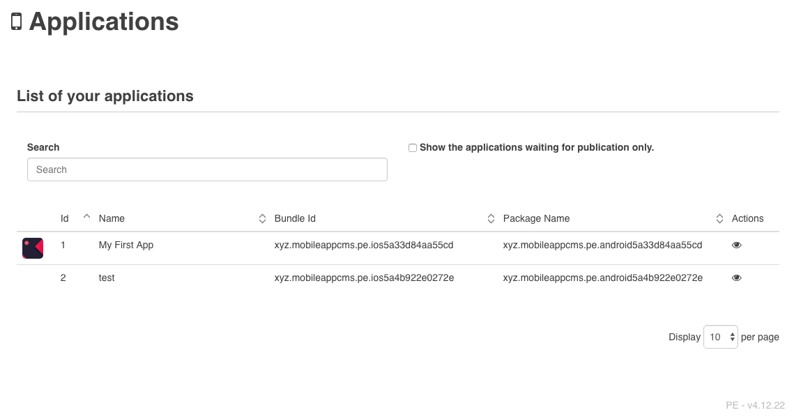Image resolution: width=794 pixels, height=417 pixels.
Task: Open the Display per page dropdown
Action: point(720,337)
